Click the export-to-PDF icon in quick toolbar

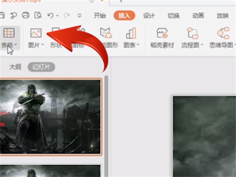pyautogui.click(x=14, y=15)
